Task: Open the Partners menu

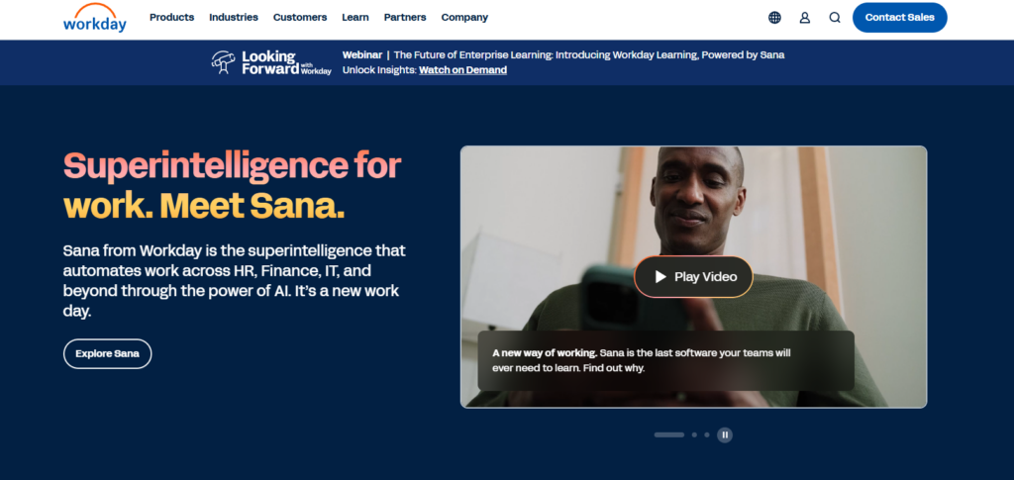Action: click(x=405, y=18)
